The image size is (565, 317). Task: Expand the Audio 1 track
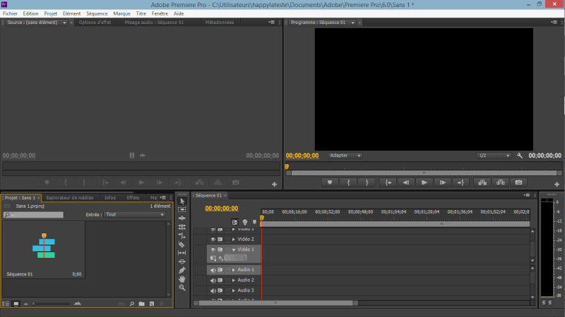pos(234,270)
